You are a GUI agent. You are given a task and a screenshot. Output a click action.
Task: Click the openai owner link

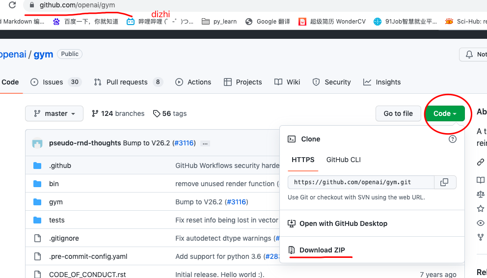click(x=13, y=55)
